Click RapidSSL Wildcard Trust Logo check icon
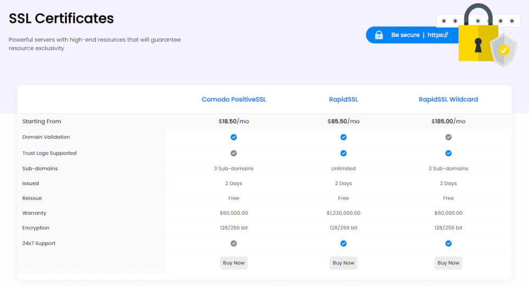 click(x=449, y=153)
